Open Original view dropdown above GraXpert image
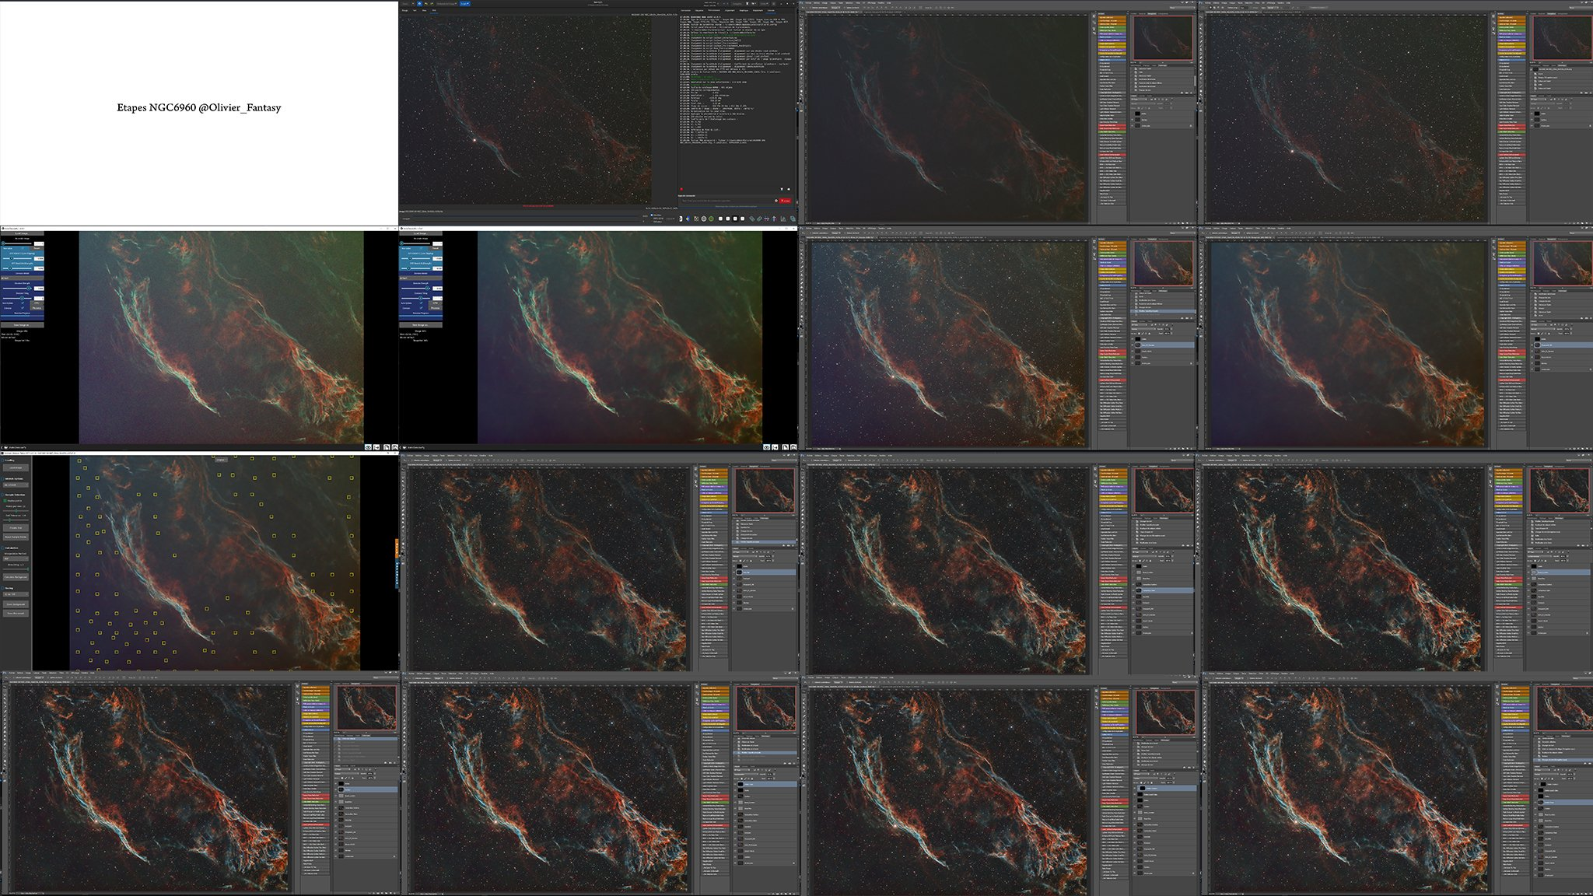The height and width of the screenshot is (896, 1593). pyautogui.click(x=220, y=460)
